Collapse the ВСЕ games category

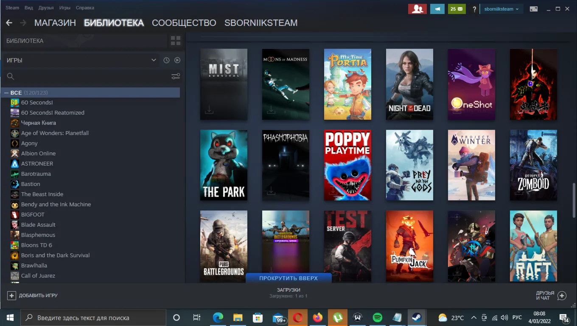[6, 93]
